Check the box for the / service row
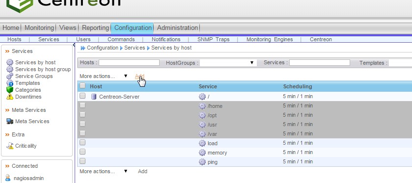The width and height of the screenshot is (412, 183). tap(82, 96)
